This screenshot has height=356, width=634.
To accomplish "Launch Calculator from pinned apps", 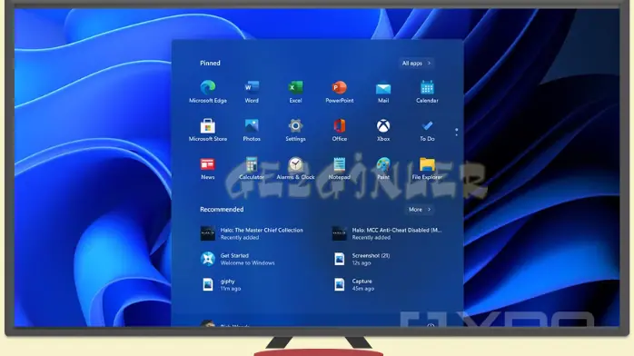I will pos(252,169).
